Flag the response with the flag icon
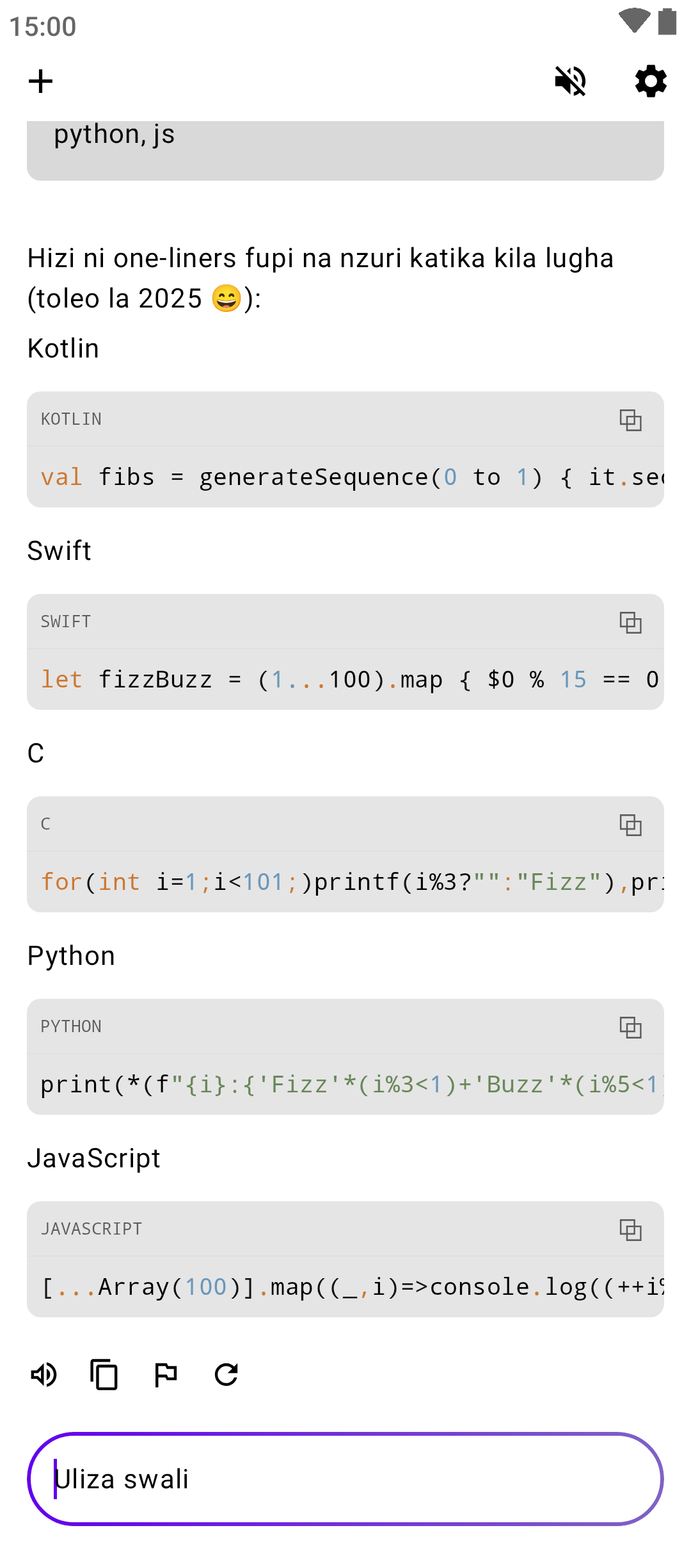 pyautogui.click(x=166, y=1375)
